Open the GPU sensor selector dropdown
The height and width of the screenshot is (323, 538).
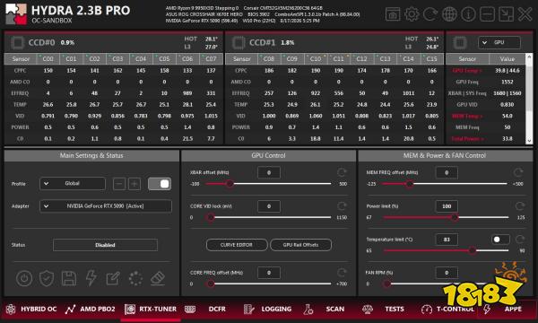coord(499,42)
